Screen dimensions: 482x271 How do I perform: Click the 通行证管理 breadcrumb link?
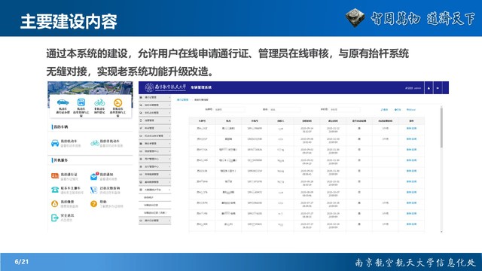pyautogui.click(x=182, y=100)
